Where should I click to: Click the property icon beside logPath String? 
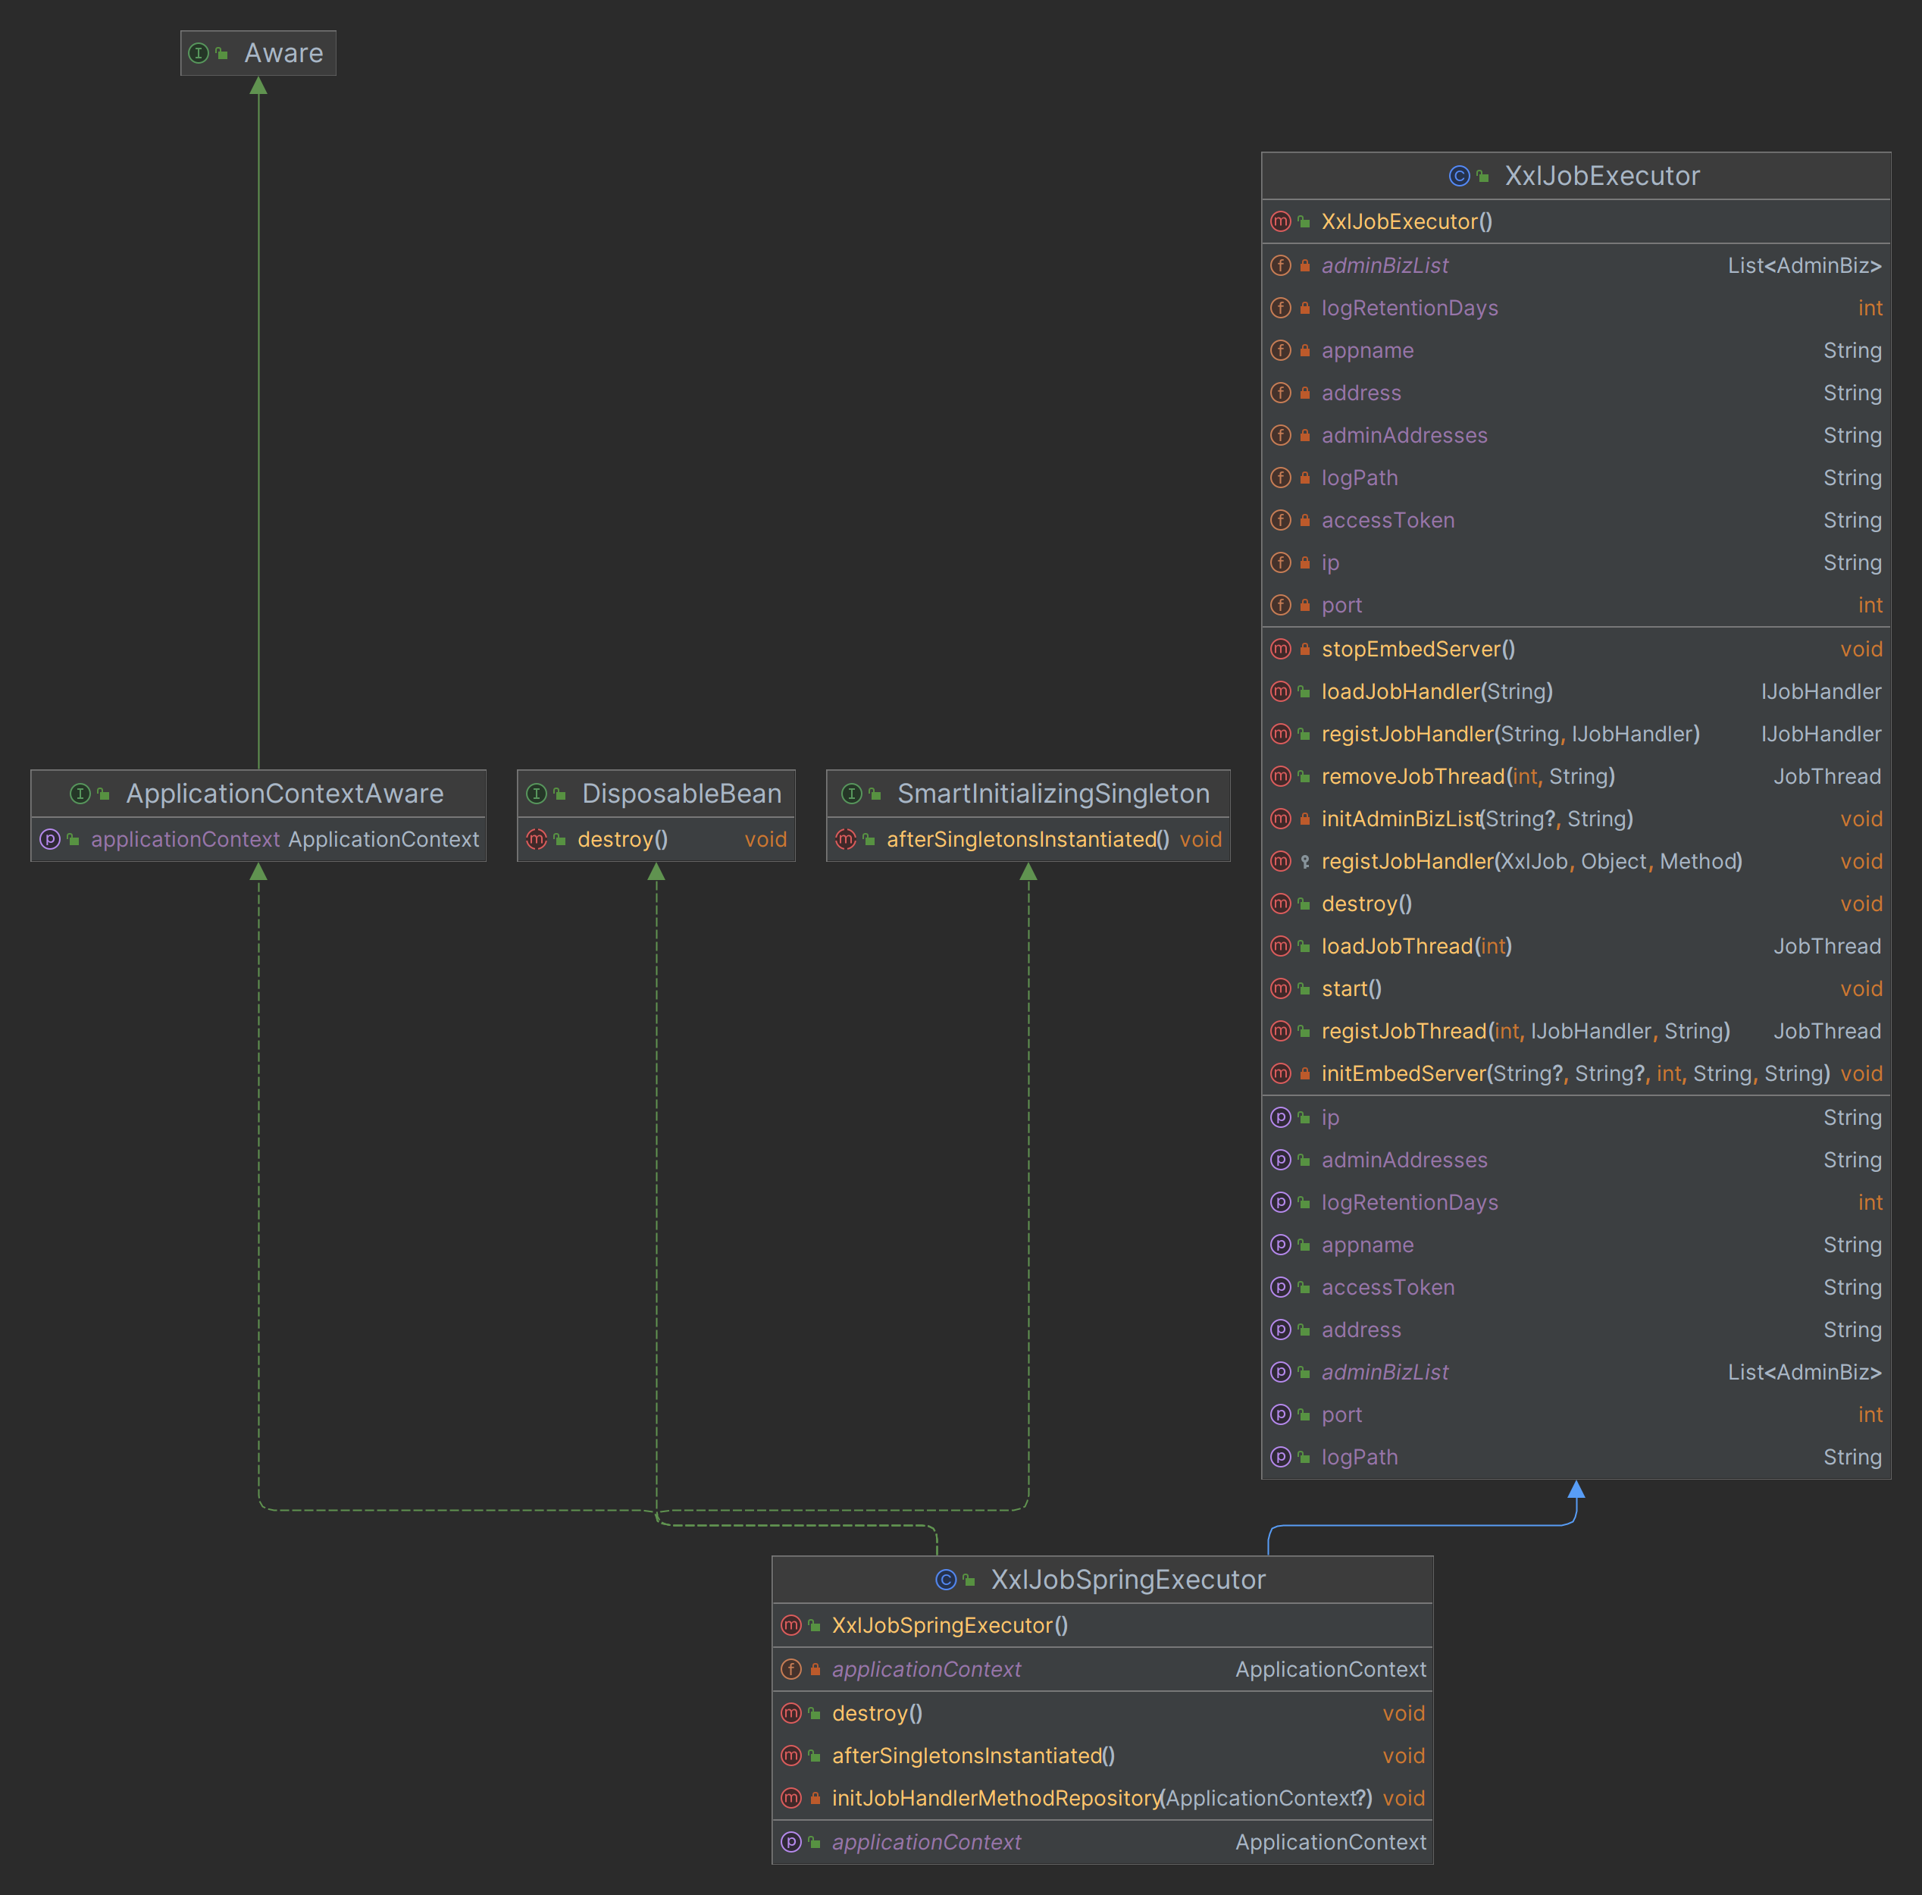click(x=1280, y=1458)
